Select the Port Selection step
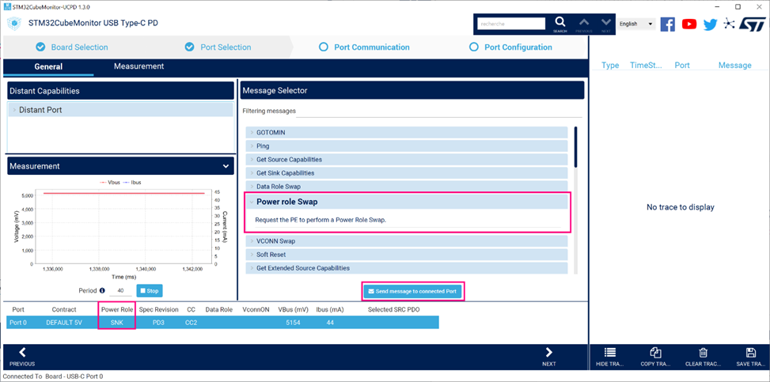This screenshot has height=382, width=770. tap(218, 47)
